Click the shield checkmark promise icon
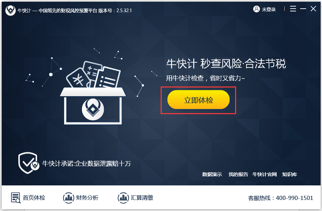The height and width of the screenshot is (211, 322). [x=28, y=163]
